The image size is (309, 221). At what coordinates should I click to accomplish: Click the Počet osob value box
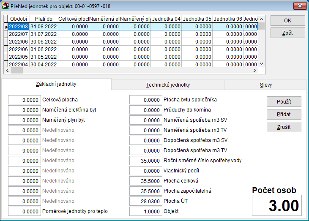click(x=277, y=205)
